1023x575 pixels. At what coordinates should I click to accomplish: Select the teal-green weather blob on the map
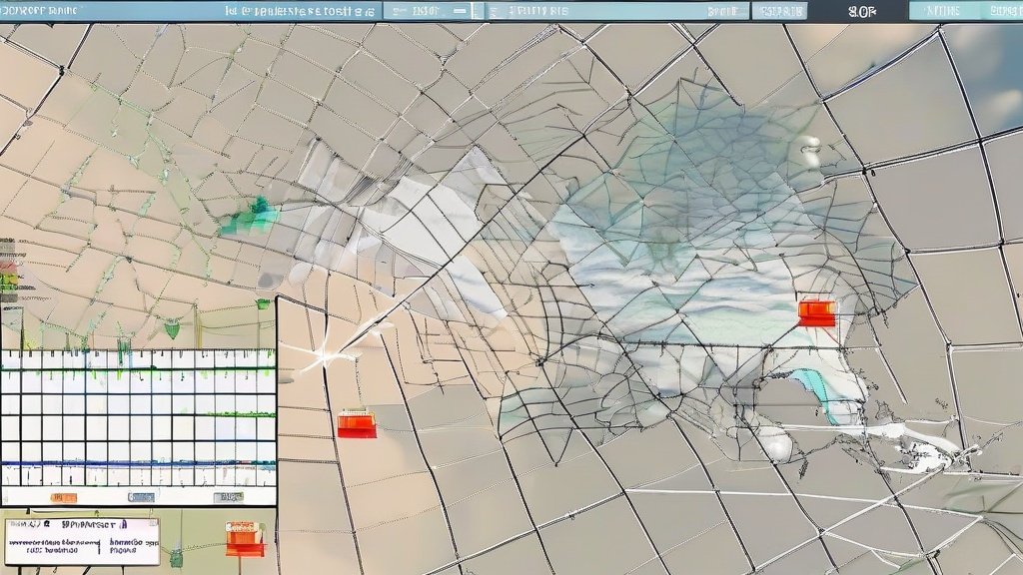250,217
